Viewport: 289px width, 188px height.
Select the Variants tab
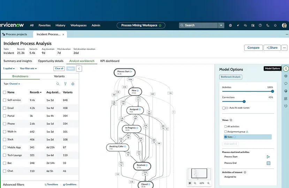coord(59,76)
